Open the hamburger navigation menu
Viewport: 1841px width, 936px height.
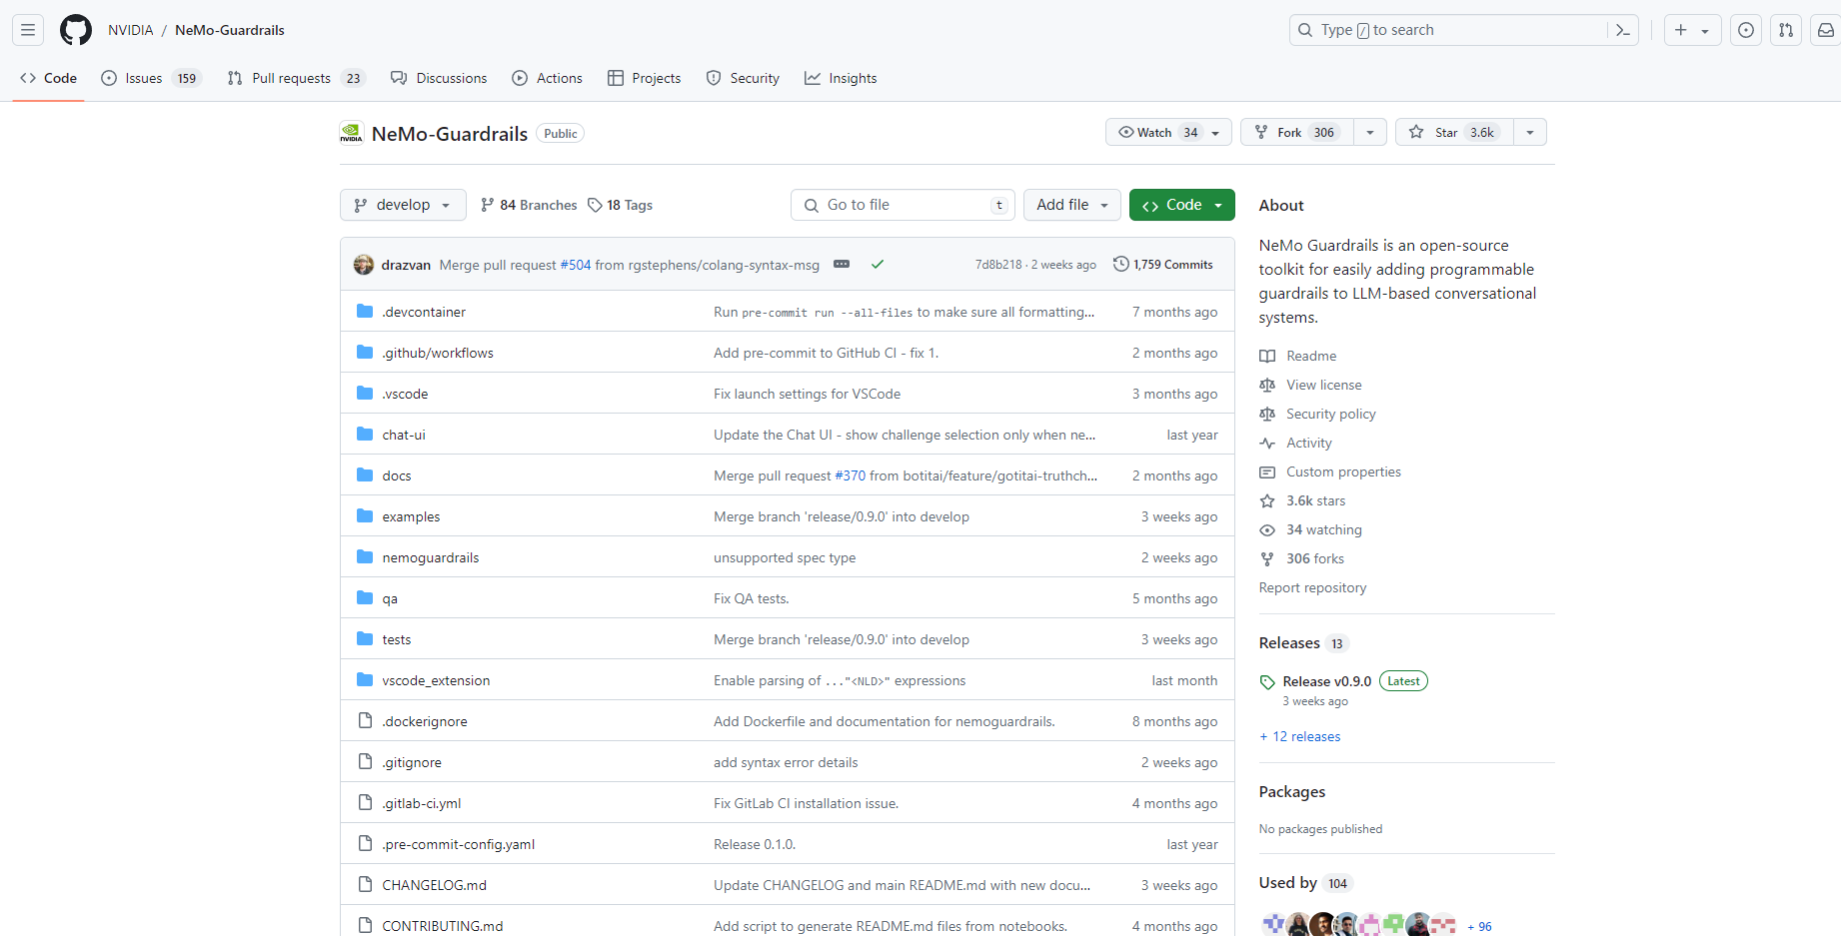coord(28,30)
